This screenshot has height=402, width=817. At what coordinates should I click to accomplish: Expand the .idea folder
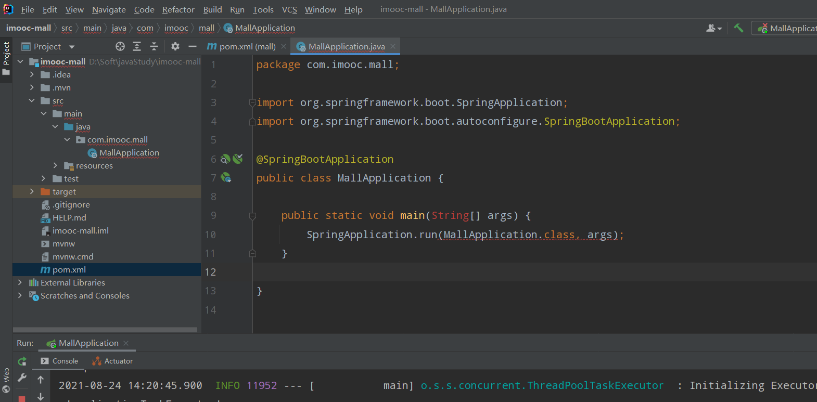(x=32, y=74)
